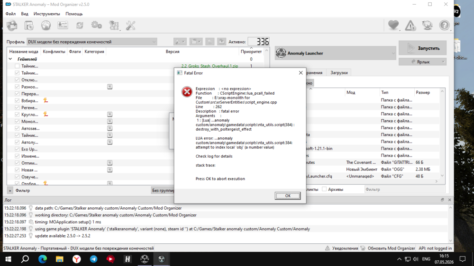
Task: Click the notes flag icon on Оптим... row
Action: click(110, 163)
